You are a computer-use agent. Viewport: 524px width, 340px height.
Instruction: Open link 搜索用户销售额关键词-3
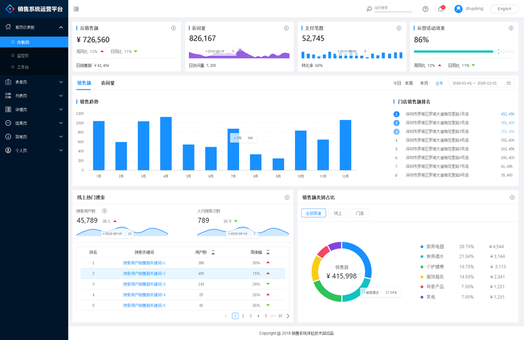coord(144,284)
